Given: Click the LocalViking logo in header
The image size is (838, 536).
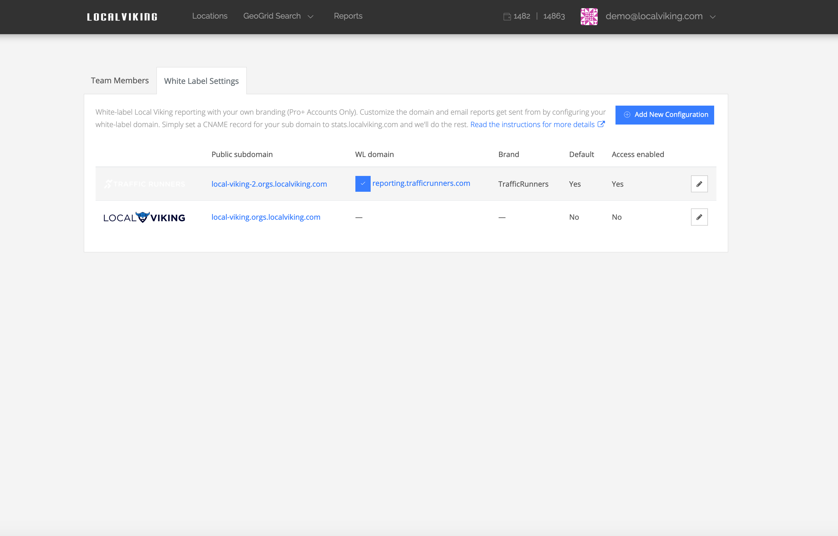Looking at the screenshot, I should point(122,17).
